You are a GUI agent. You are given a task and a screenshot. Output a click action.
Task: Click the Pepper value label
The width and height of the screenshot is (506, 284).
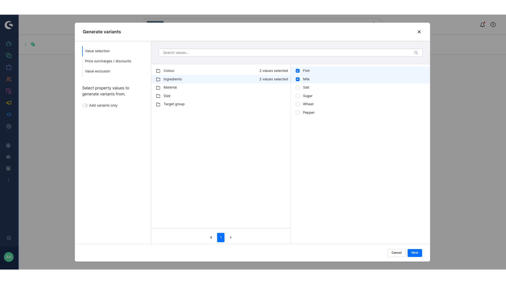pyautogui.click(x=309, y=113)
